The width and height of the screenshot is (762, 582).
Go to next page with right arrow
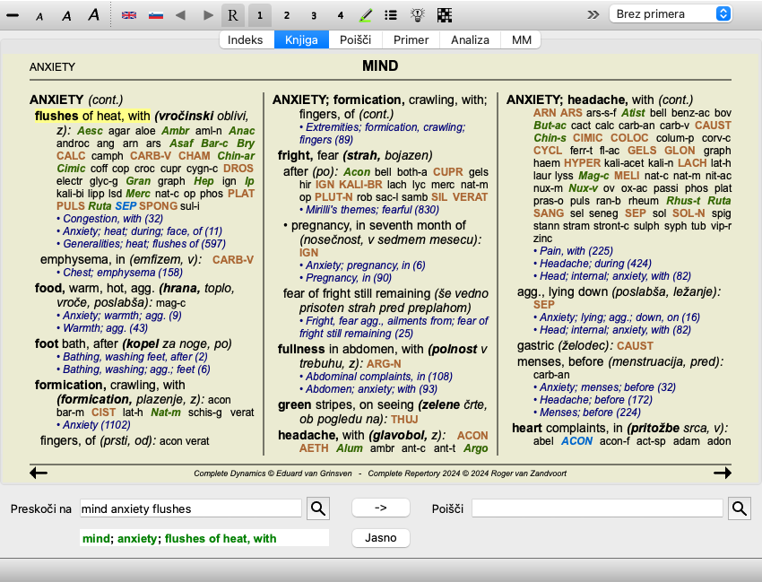[x=722, y=473]
